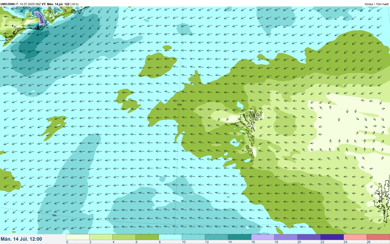Click the 'Mán. 14.júl. 12Z' valid time text
390x244 pixels.
coord(58,4)
